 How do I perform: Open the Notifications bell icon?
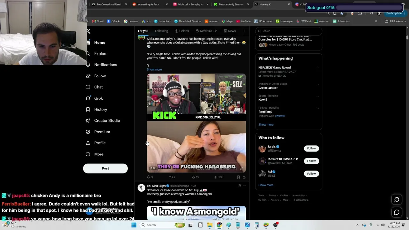tap(88, 65)
